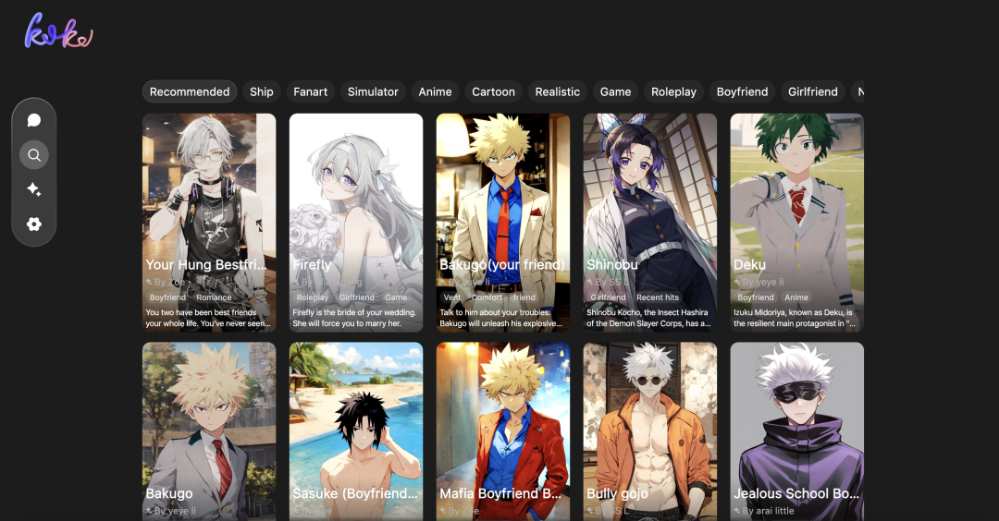Screen dimensions: 999x521
Task: Click the Girlfriend tag on Shinobu card
Action: click(x=608, y=297)
